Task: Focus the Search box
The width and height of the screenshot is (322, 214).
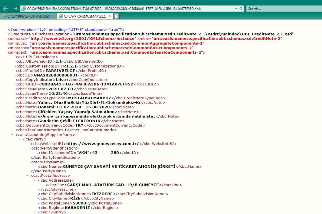Action: (284, 9)
